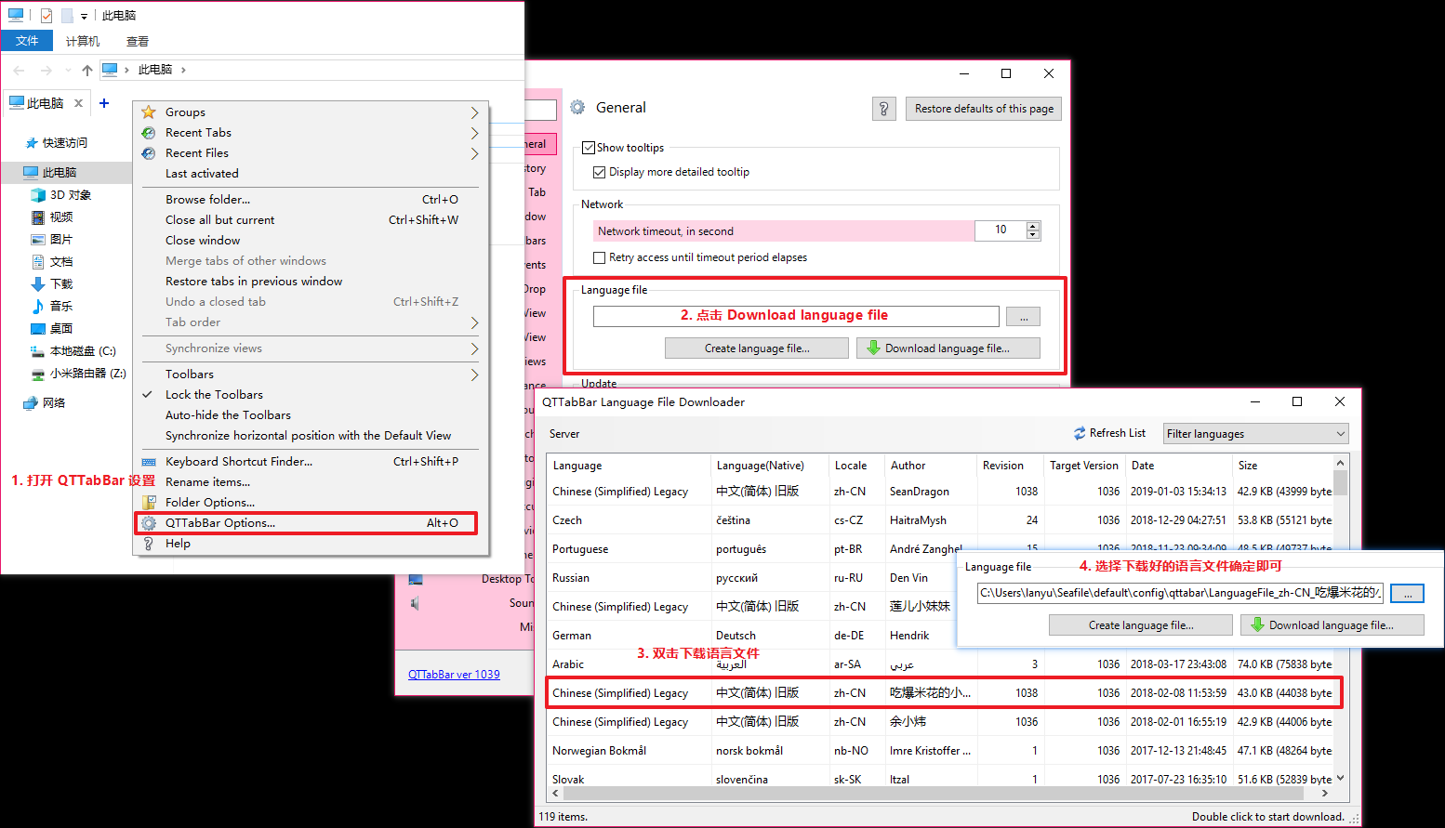Image resolution: width=1445 pixels, height=828 pixels.
Task: Click the downloader vertical scrollbar down arrow
Action: click(x=1341, y=779)
